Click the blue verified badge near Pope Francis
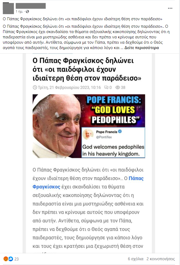The width and height of the screenshot is (180, 265). [120, 131]
